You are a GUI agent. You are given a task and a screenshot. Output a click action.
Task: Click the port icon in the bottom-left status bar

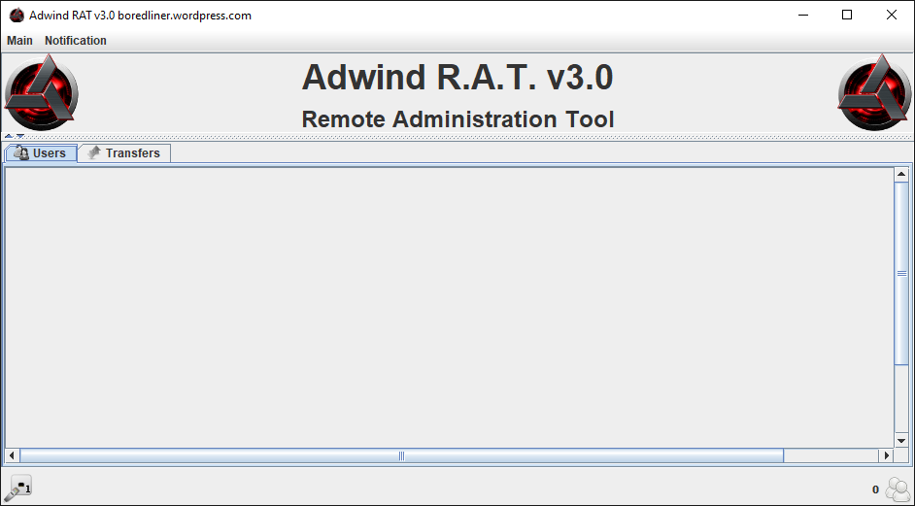point(17,489)
